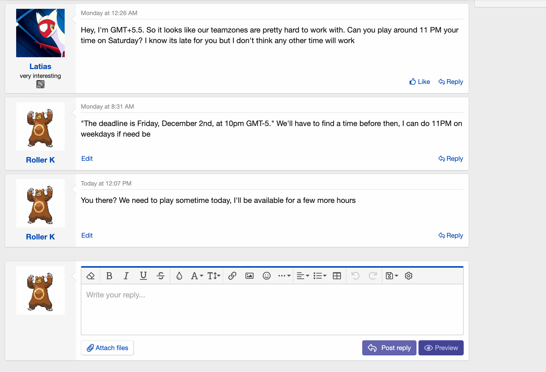The height and width of the screenshot is (372, 546).
Task: Click the insert table icon
Action: 337,276
